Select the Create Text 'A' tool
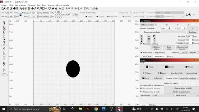 tap(4, 40)
